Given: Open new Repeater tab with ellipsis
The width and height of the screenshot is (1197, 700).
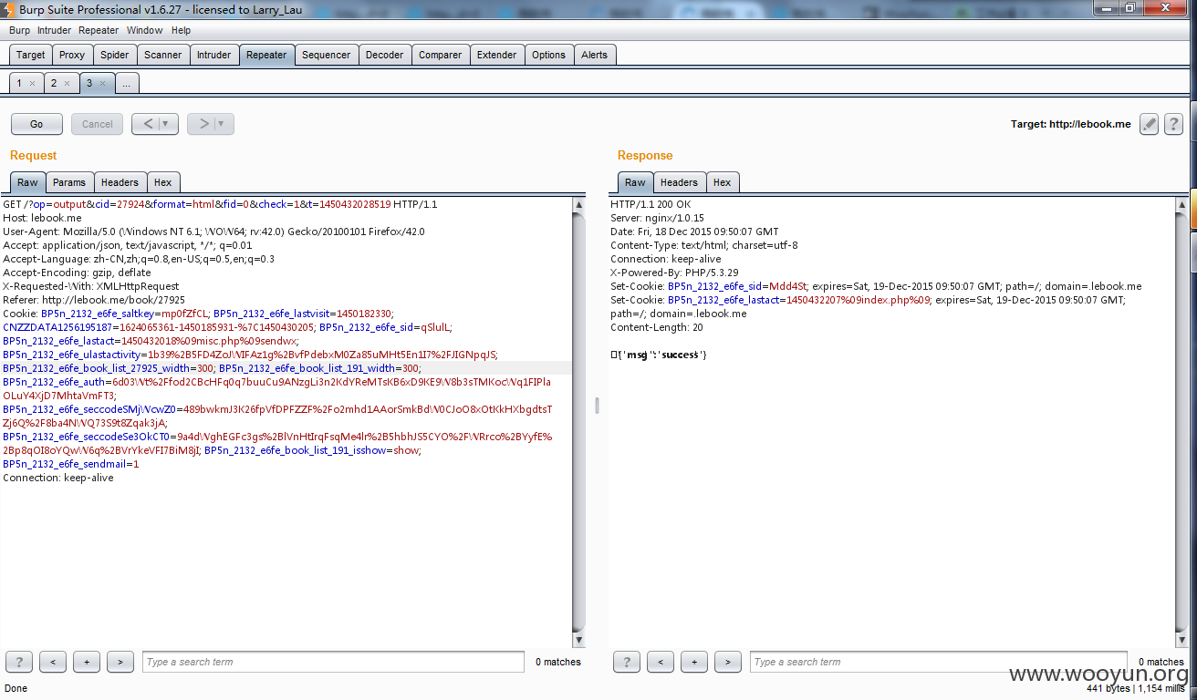Looking at the screenshot, I should (x=126, y=83).
